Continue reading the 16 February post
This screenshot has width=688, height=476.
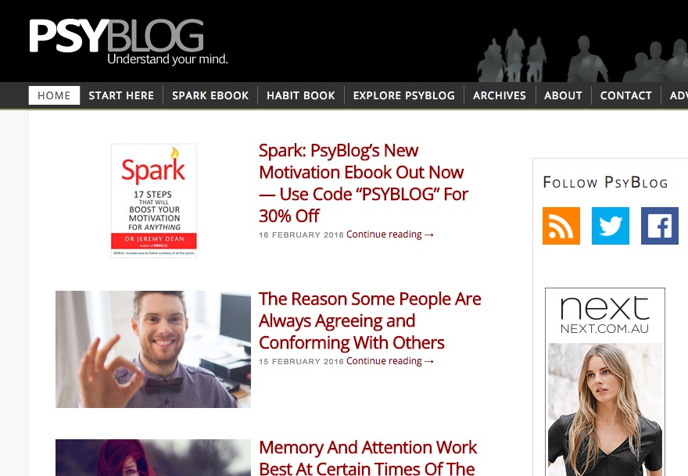point(389,234)
